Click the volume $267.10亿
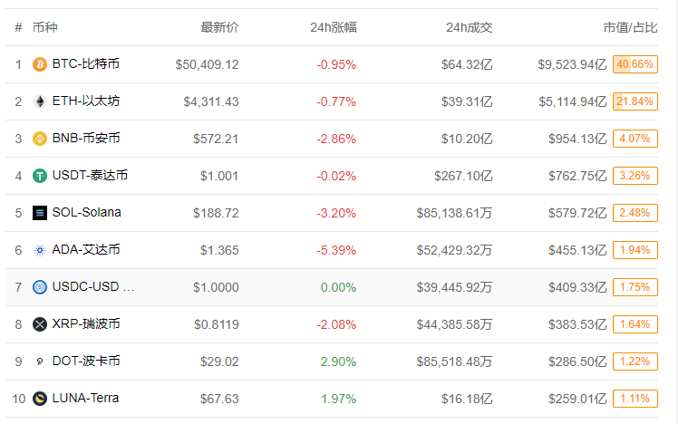 click(463, 177)
